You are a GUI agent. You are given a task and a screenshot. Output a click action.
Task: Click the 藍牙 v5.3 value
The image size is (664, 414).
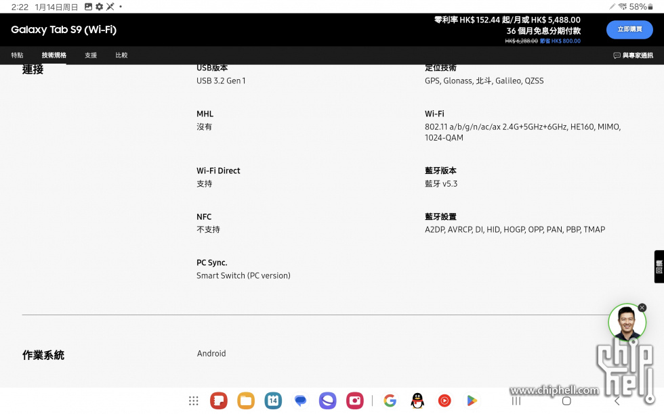(441, 184)
